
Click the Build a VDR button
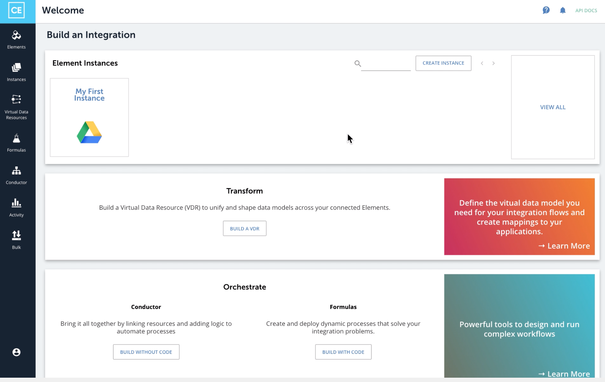[244, 228]
